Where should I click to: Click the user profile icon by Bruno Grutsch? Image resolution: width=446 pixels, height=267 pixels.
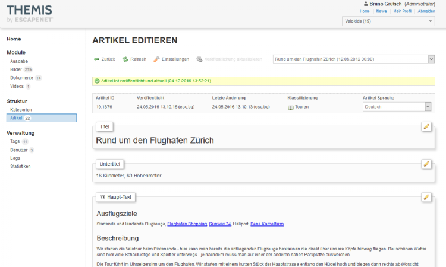pos(365,4)
